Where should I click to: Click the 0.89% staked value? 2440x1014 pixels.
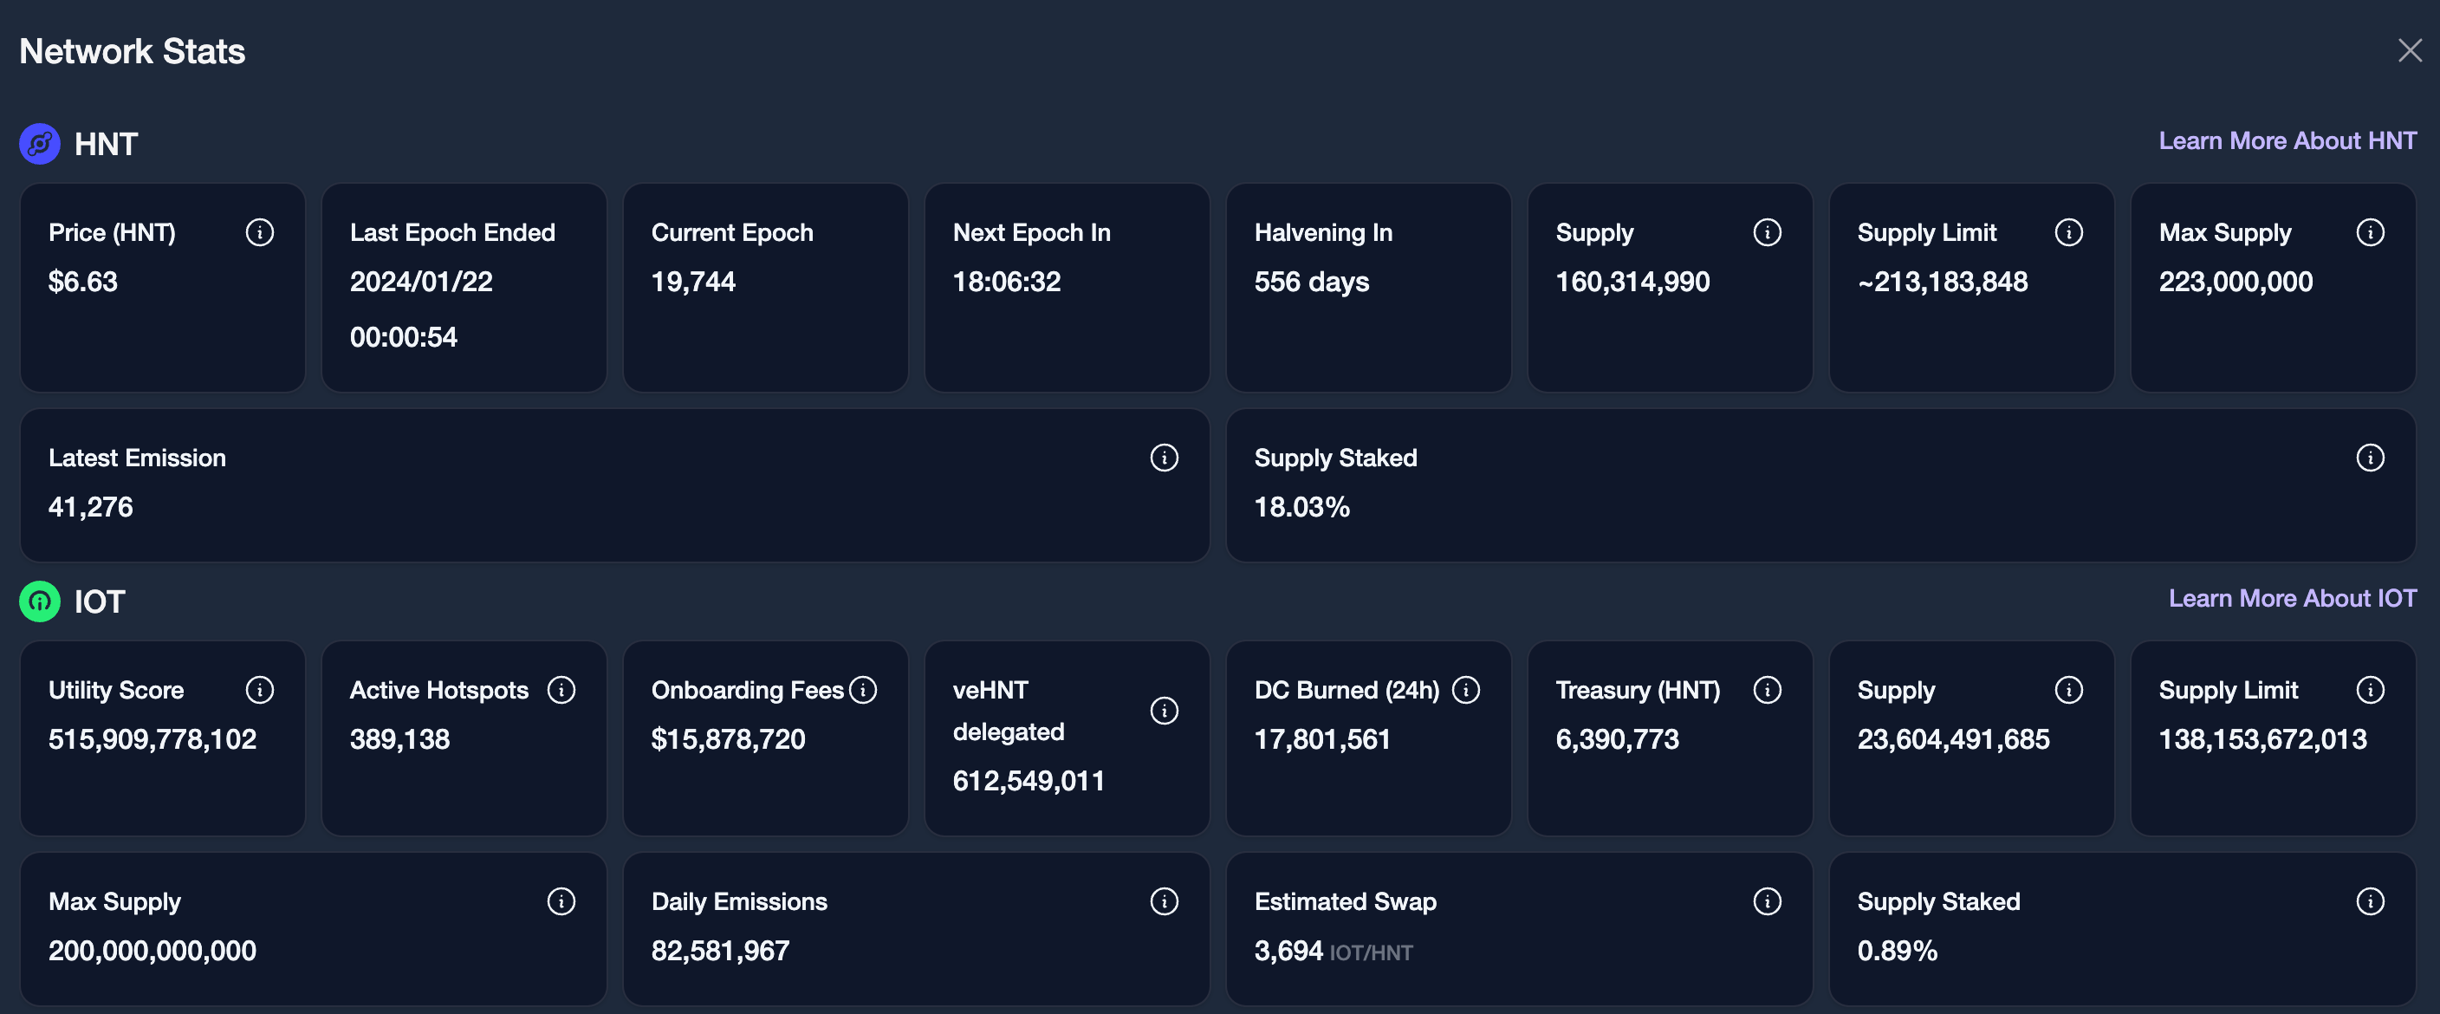pos(1898,951)
